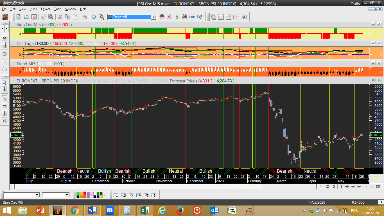Expand the color palette dropdown arrow
This screenshot has width=384, height=216.
pos(105,195)
